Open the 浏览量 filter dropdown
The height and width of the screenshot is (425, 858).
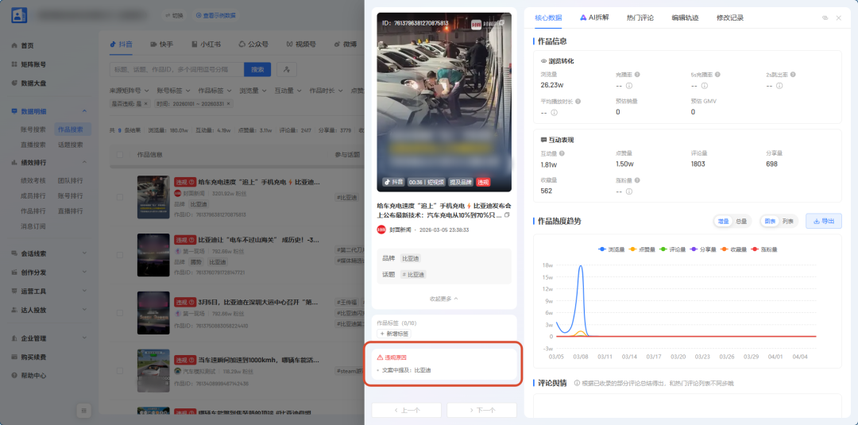[252, 91]
